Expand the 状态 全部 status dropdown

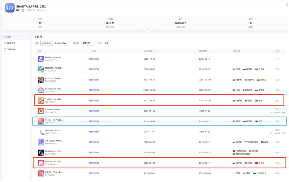108,43
